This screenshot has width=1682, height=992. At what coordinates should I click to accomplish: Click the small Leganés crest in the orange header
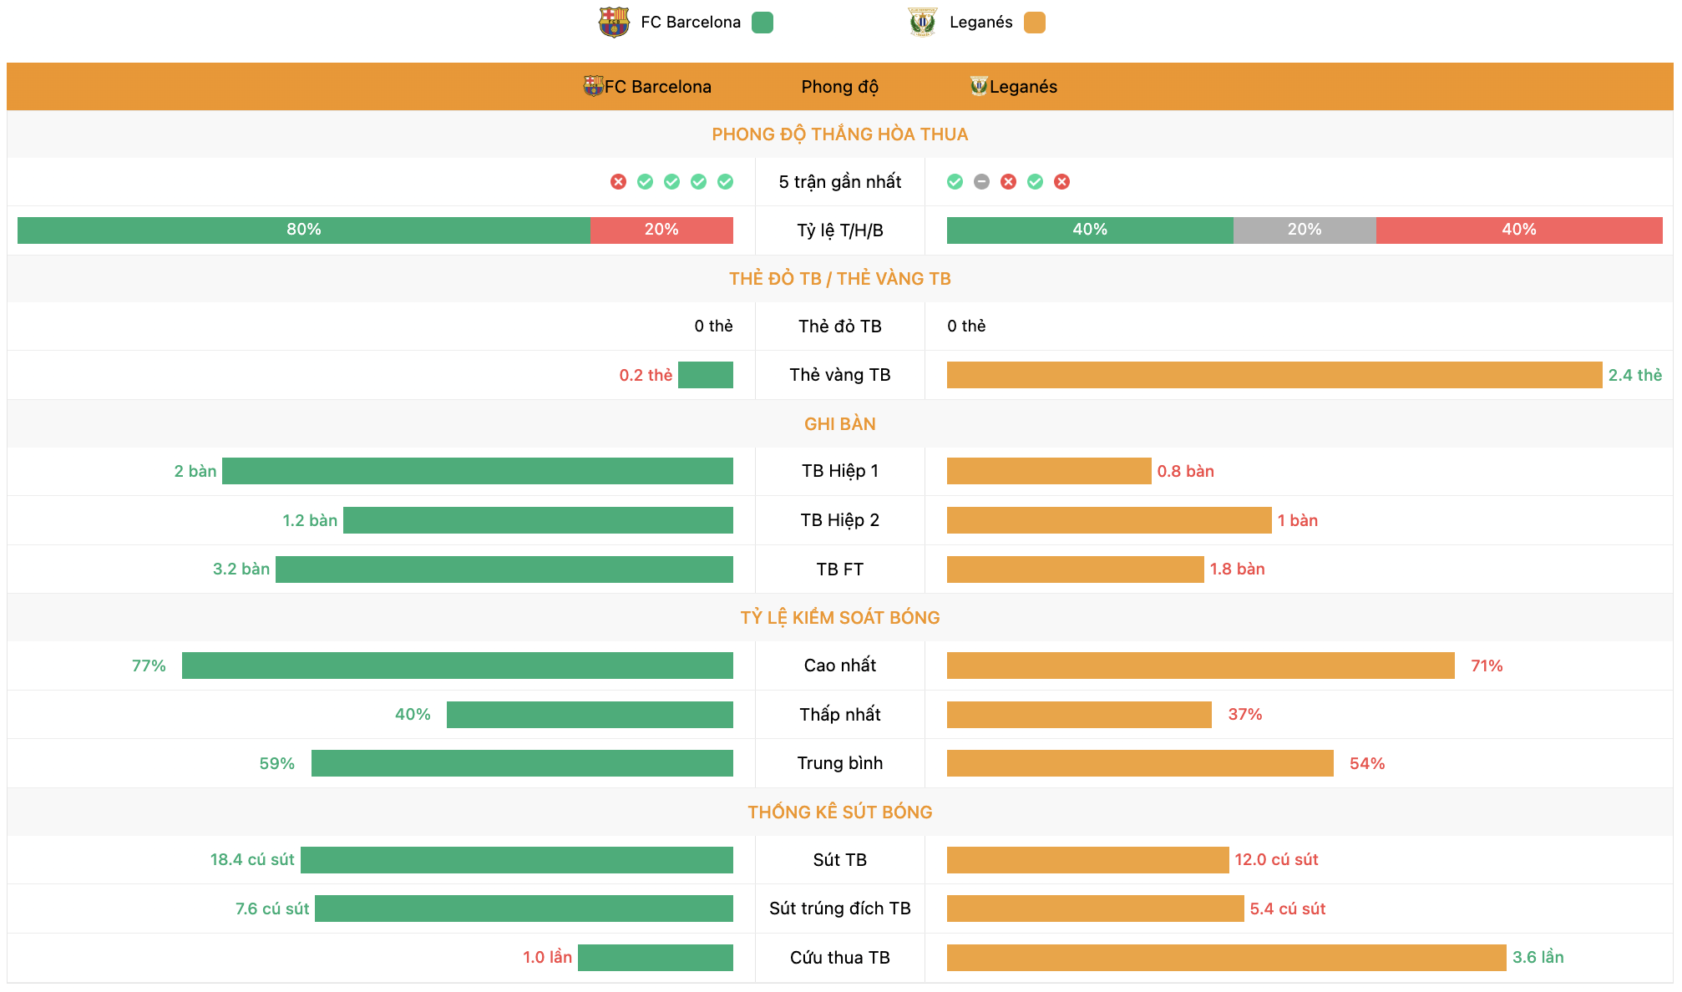coord(979,86)
